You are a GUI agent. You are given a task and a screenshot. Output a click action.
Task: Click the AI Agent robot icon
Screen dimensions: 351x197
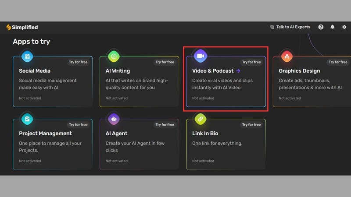[x=114, y=119]
